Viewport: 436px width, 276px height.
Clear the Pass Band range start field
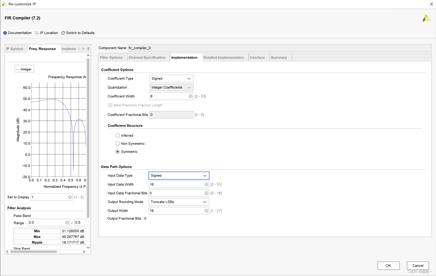[67, 223]
